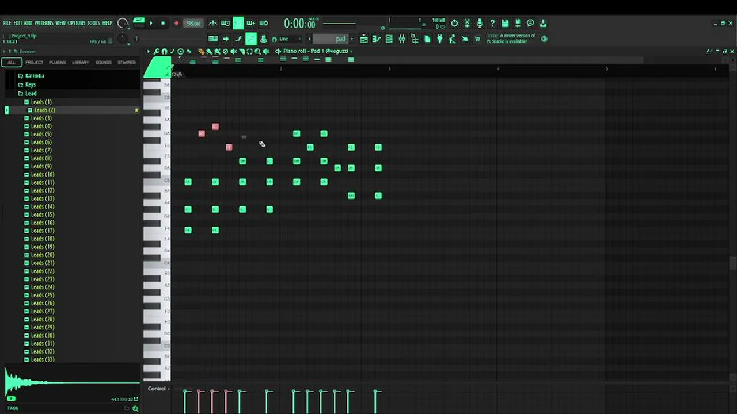737x414 pixels.
Task: Switch browser to the PLUGINS tab
Action: tap(58, 62)
